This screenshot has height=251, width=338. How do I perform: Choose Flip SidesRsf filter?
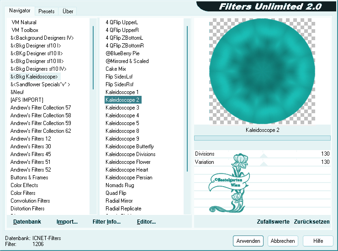pyautogui.click(x=119, y=84)
